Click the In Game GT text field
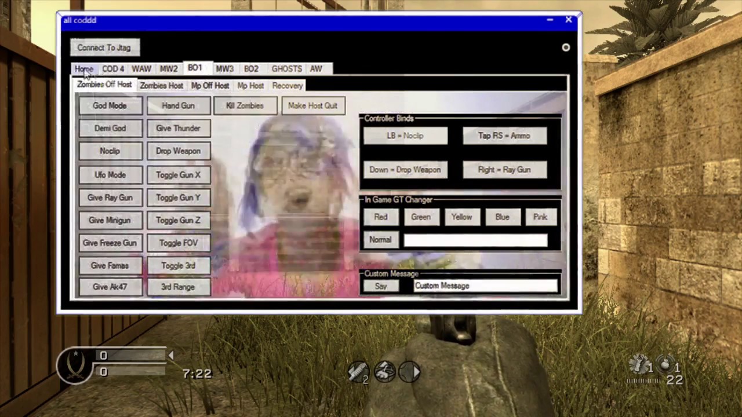The width and height of the screenshot is (742, 417). (475, 240)
